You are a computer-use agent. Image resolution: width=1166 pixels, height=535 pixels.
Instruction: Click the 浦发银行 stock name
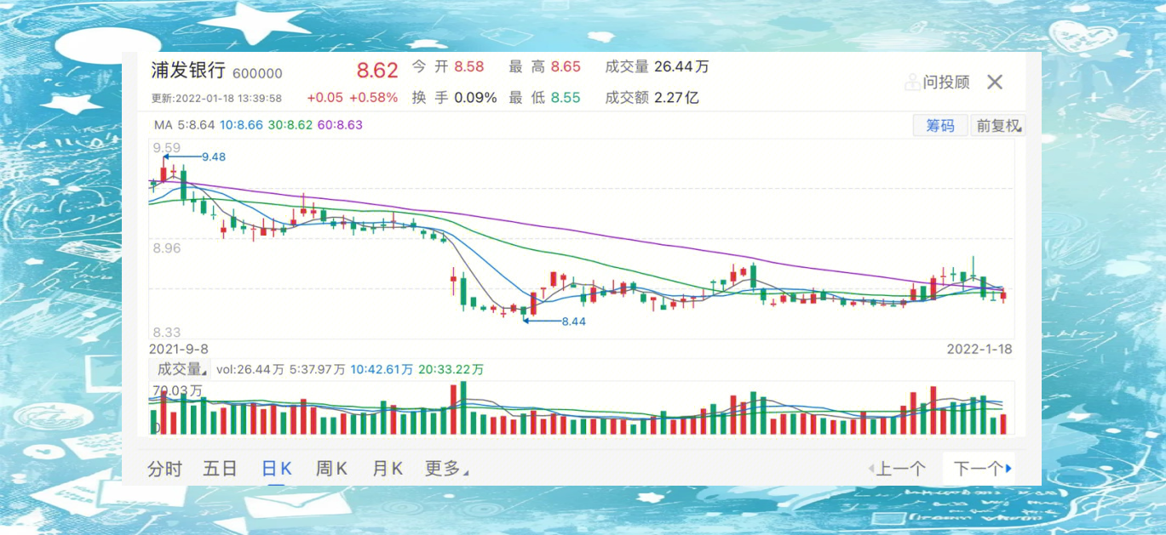[x=188, y=71]
